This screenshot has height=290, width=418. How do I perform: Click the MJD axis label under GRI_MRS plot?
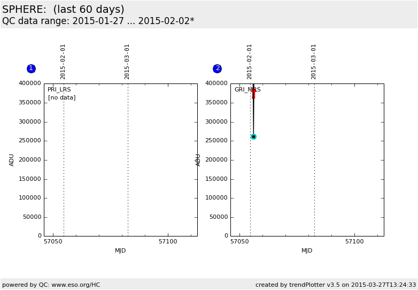pyautogui.click(x=307, y=251)
